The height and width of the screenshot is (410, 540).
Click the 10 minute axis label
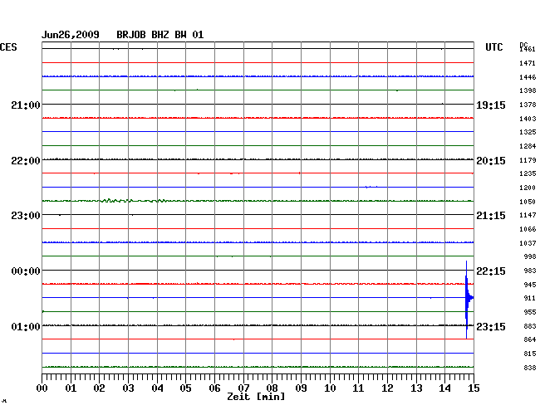coord(330,388)
